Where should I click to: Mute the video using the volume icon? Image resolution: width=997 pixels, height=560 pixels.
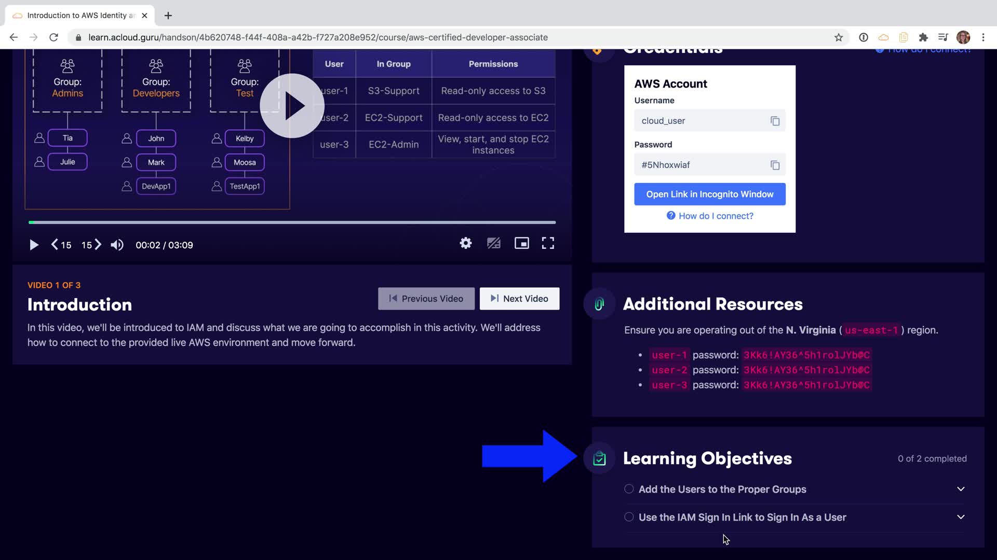point(117,245)
